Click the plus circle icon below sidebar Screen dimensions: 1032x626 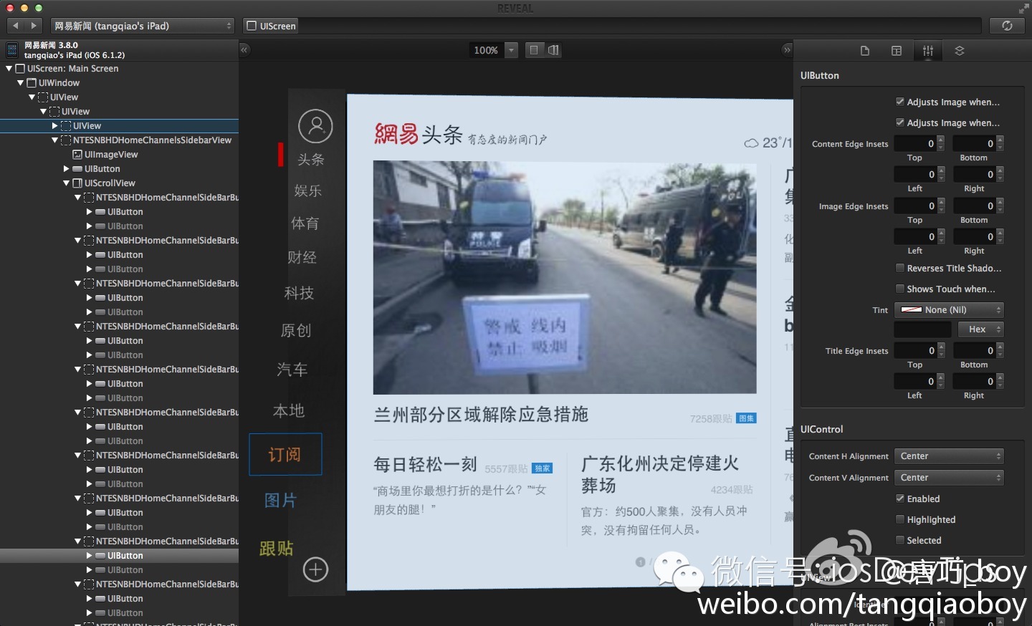(x=316, y=569)
